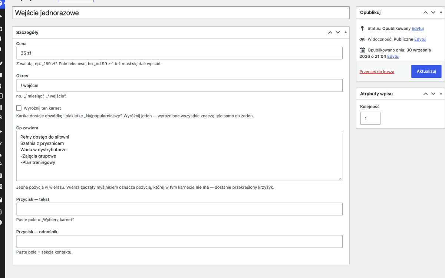
Task: Collapse the Opublikuj panel with its triangle toggle
Action: click(x=441, y=12)
